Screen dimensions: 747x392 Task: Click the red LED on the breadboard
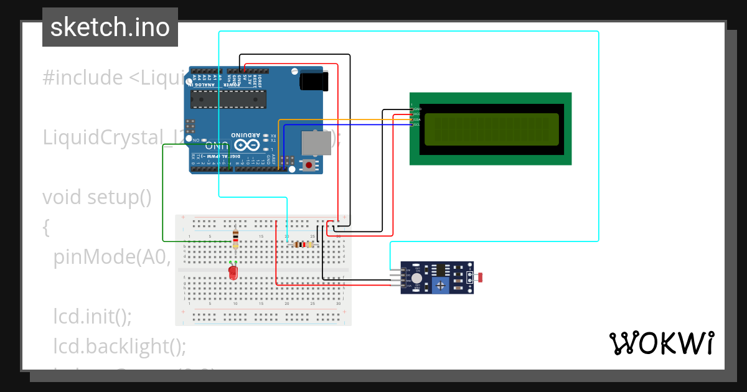tap(233, 273)
